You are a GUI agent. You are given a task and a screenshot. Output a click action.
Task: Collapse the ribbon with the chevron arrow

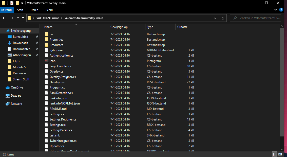pos(275,10)
